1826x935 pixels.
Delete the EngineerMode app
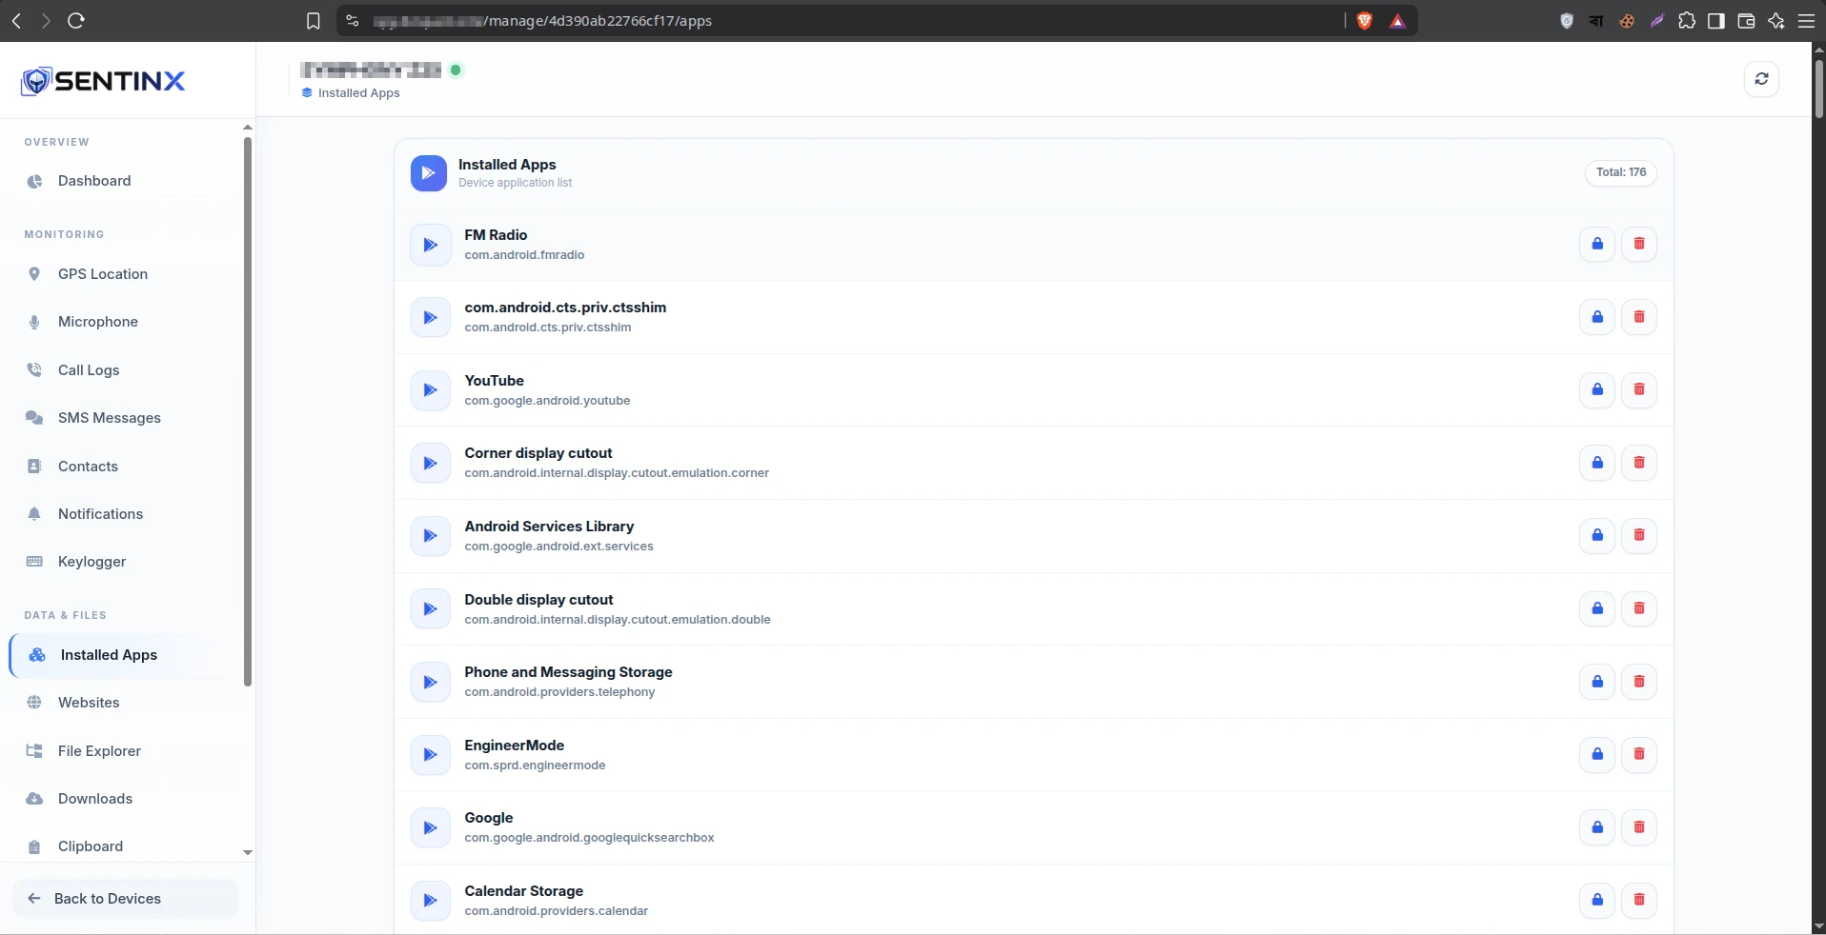tap(1639, 754)
